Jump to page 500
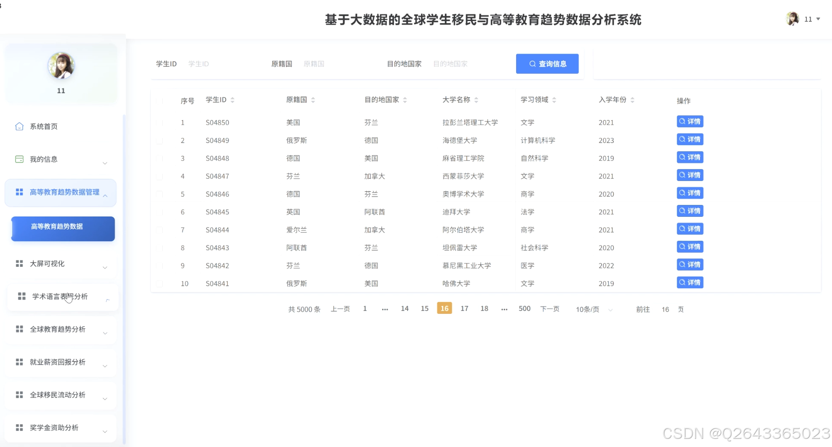The image size is (832, 447). pyautogui.click(x=524, y=308)
